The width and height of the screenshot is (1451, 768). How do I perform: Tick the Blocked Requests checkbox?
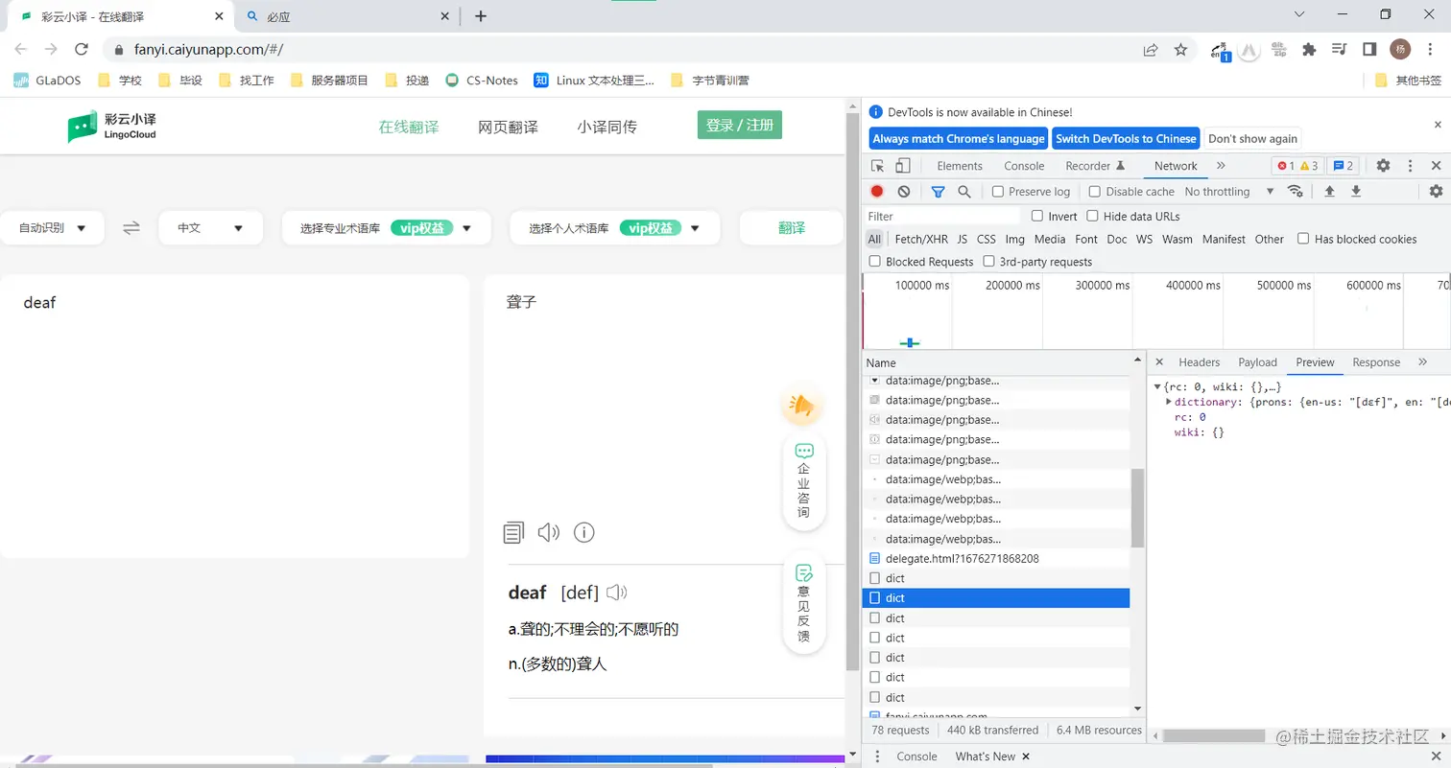875,262
